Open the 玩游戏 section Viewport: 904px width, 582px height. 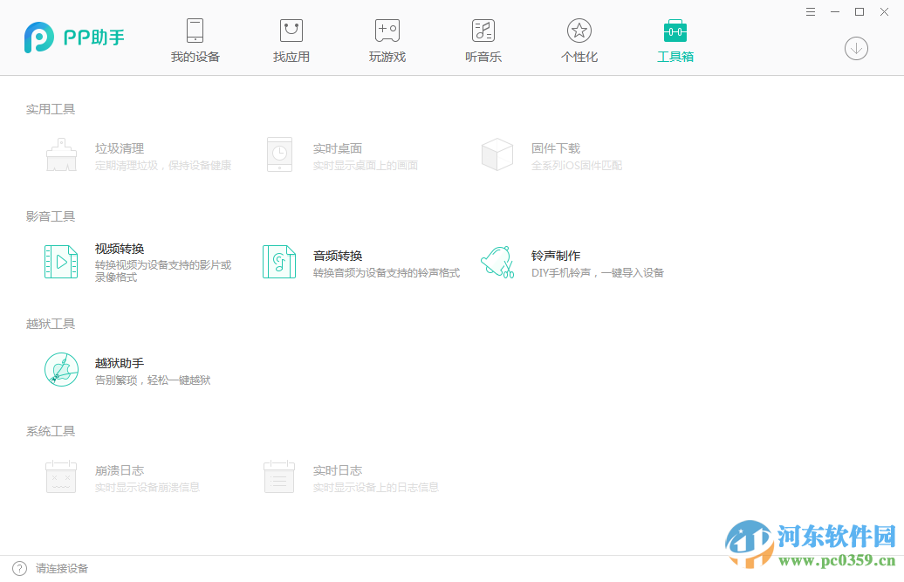coord(387,39)
